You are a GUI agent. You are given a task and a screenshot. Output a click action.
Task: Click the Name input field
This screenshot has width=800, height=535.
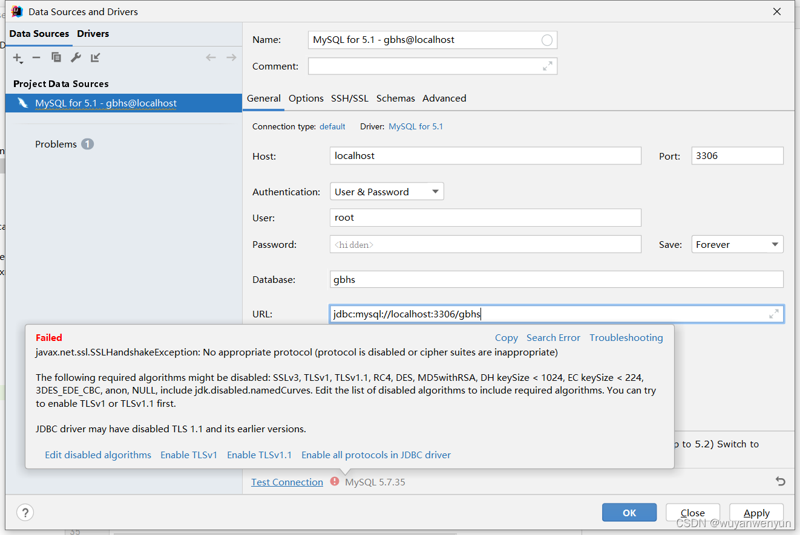(433, 40)
